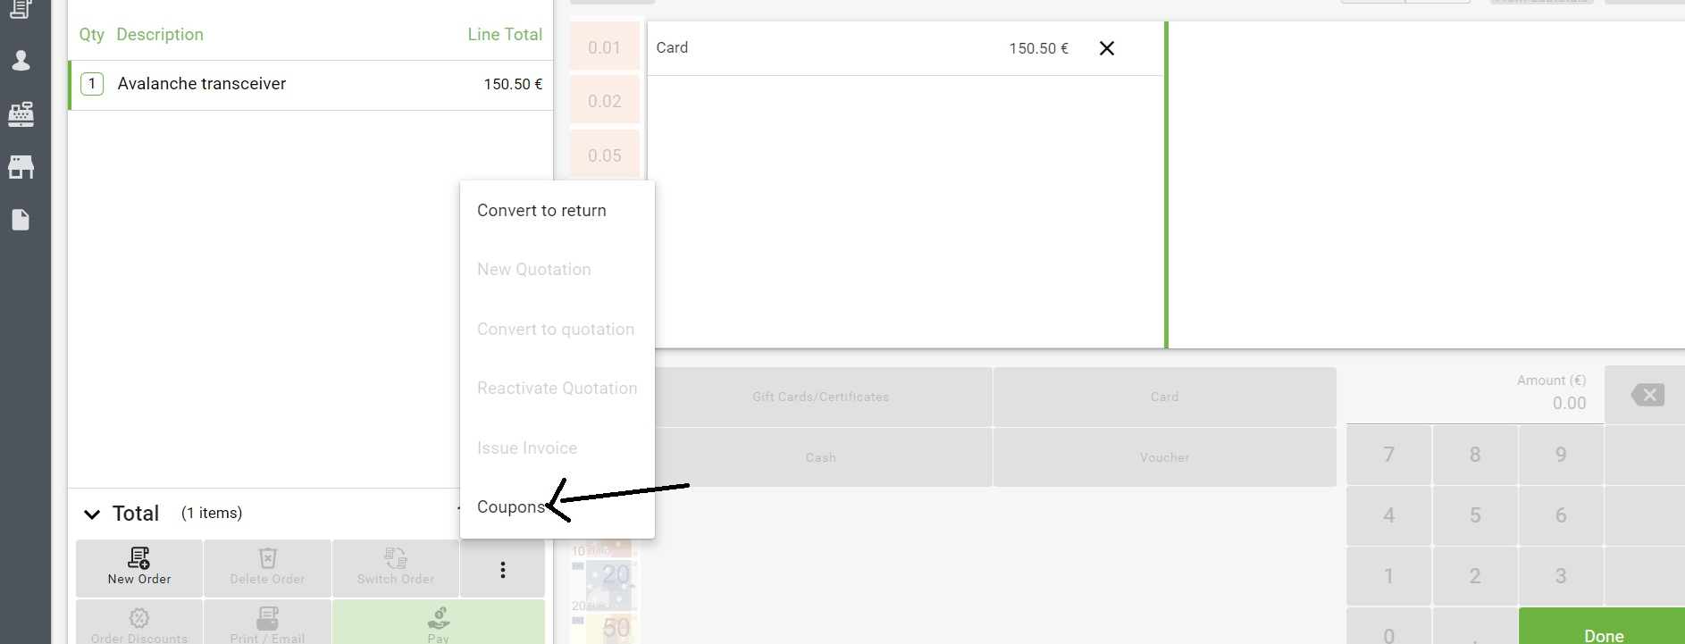1685x644 pixels.
Task: Click the Amount (€) input field
Action: point(1474,394)
